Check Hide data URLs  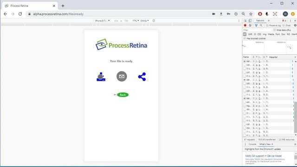[x=274, y=30]
